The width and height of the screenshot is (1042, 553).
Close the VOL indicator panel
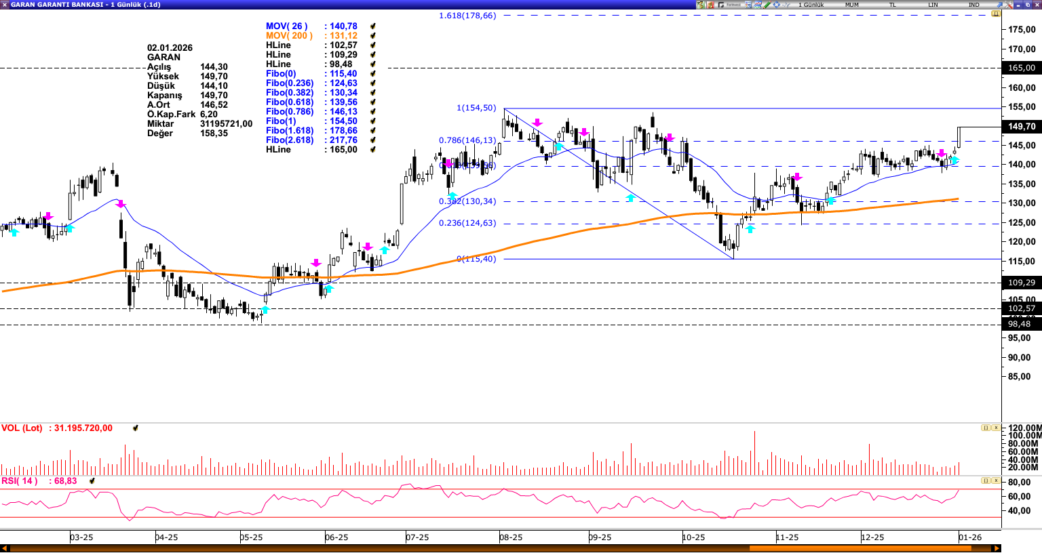click(x=996, y=428)
